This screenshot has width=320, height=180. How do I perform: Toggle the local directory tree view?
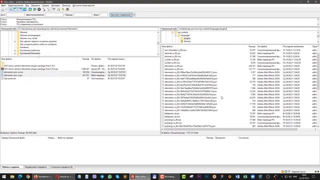[15, 9]
